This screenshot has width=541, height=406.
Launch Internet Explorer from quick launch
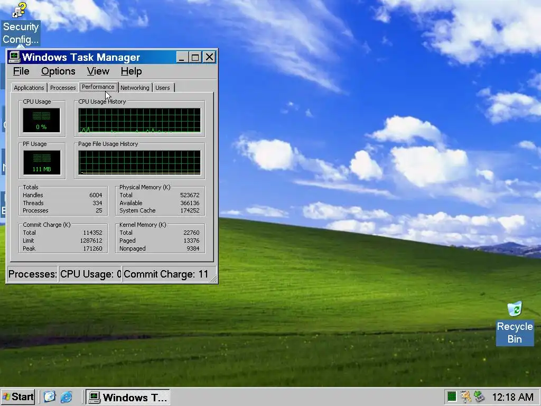click(x=66, y=396)
